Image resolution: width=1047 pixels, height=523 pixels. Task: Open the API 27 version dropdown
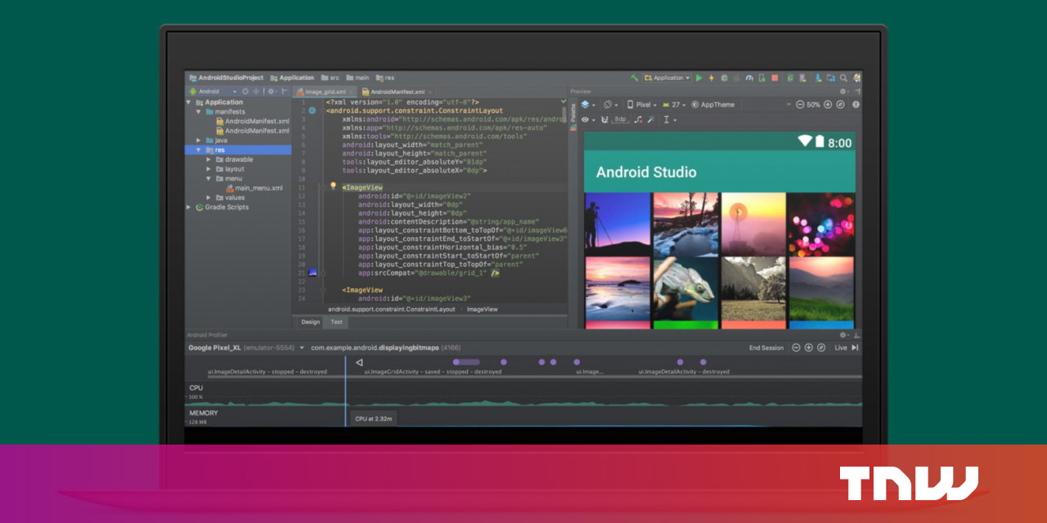[677, 105]
